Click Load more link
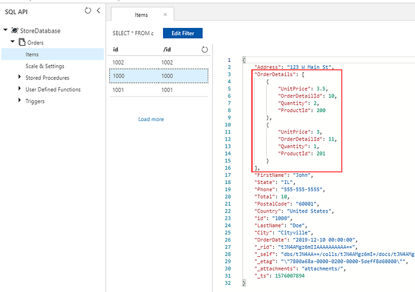Screen dimensions: 415x292 point(151,119)
